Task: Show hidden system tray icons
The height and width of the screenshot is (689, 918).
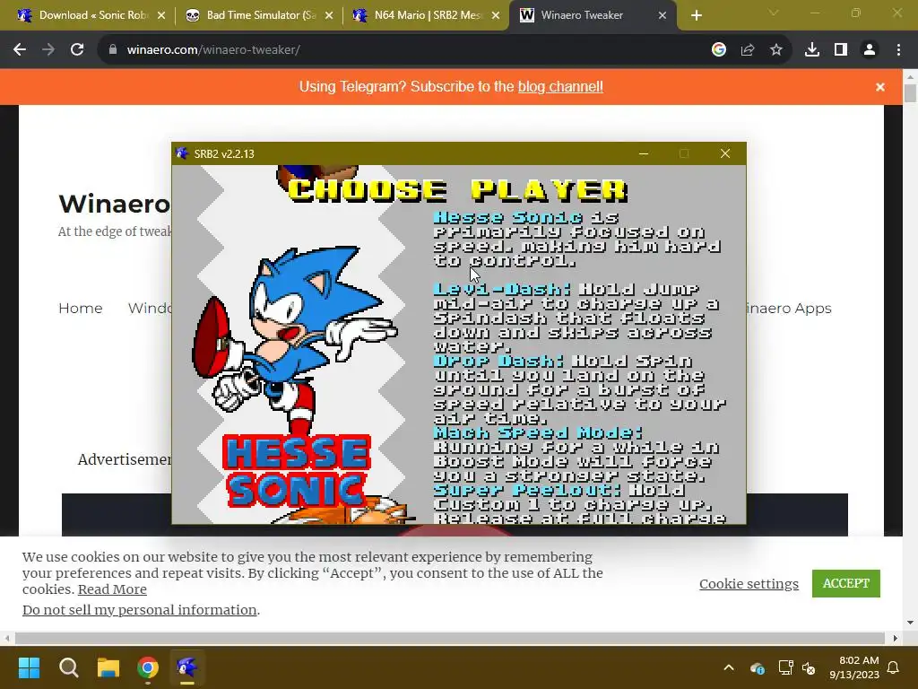Action: click(729, 667)
